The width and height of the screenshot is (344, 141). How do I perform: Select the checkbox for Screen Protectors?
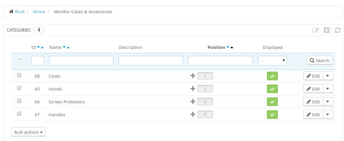coord(19,101)
